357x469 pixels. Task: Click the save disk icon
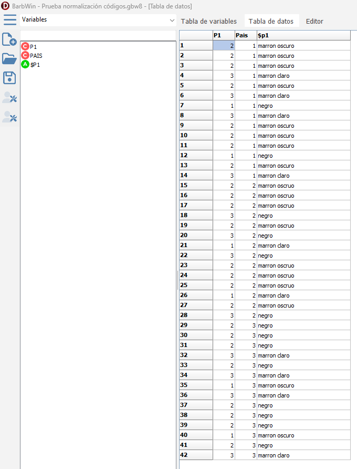pos(9,78)
